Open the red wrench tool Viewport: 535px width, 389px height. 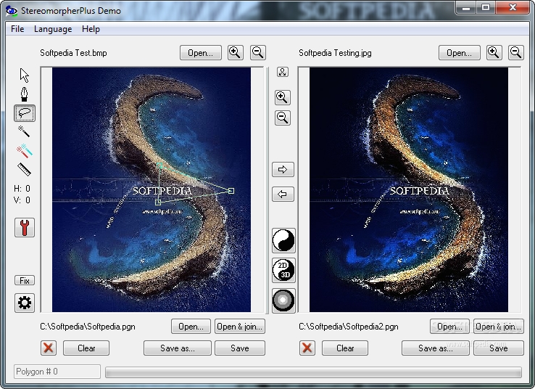coord(25,227)
